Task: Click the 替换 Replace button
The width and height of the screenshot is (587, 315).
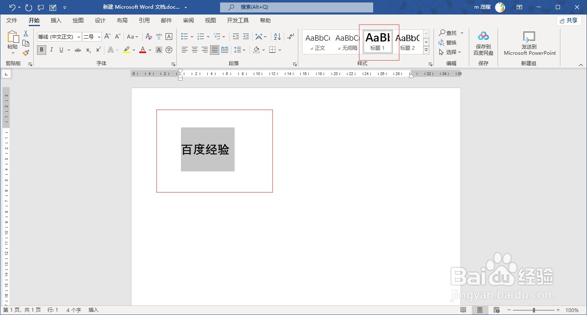Action: click(x=448, y=42)
